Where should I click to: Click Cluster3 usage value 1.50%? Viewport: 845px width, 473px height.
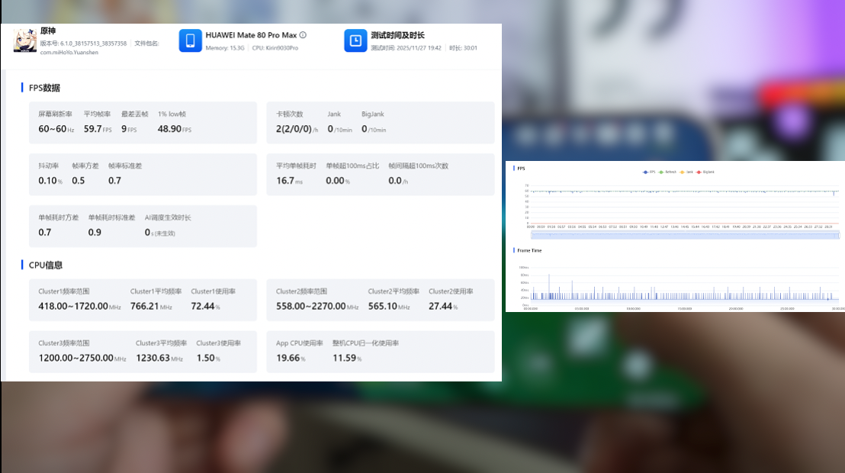click(208, 358)
